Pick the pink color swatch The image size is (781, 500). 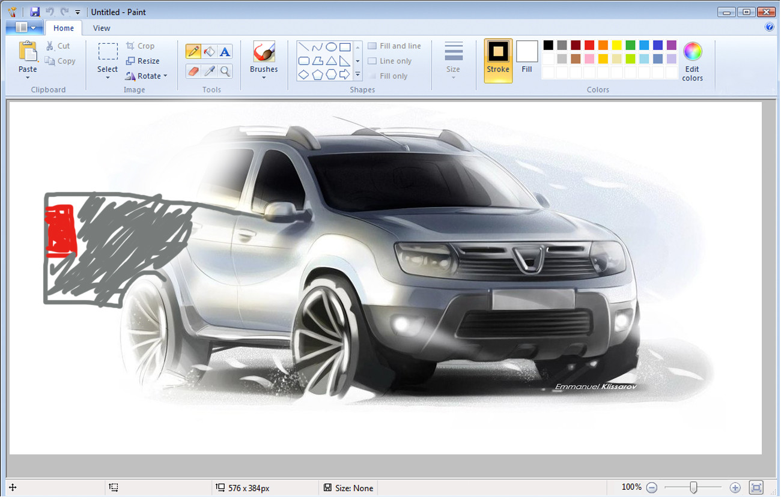(x=589, y=59)
